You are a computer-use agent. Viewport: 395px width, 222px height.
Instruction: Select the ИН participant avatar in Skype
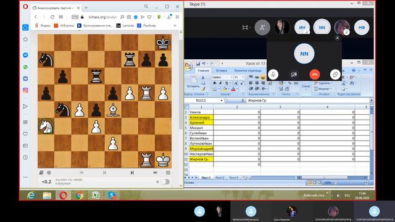302,27
